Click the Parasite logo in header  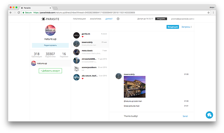(x=51, y=19)
